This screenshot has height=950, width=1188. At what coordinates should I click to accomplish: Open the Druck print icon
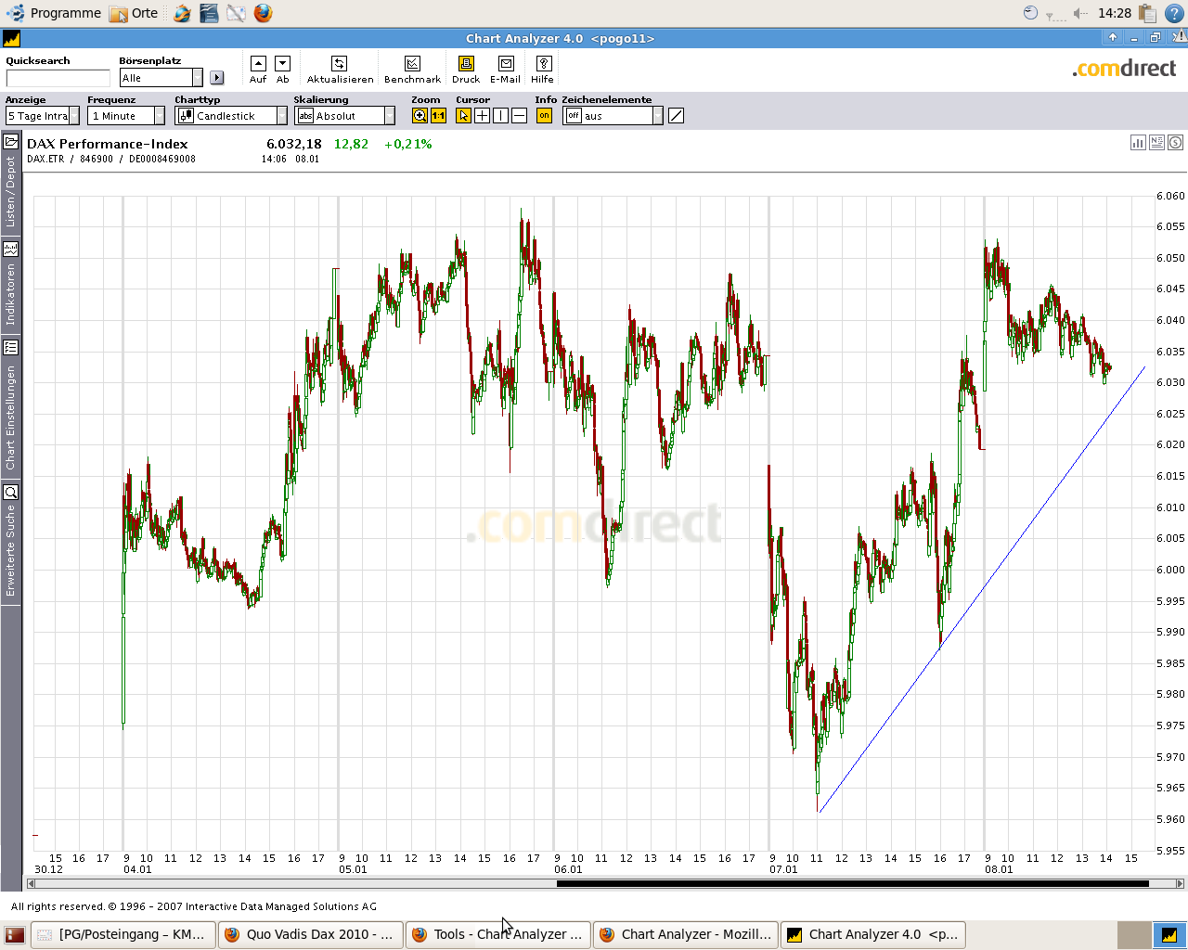click(466, 62)
